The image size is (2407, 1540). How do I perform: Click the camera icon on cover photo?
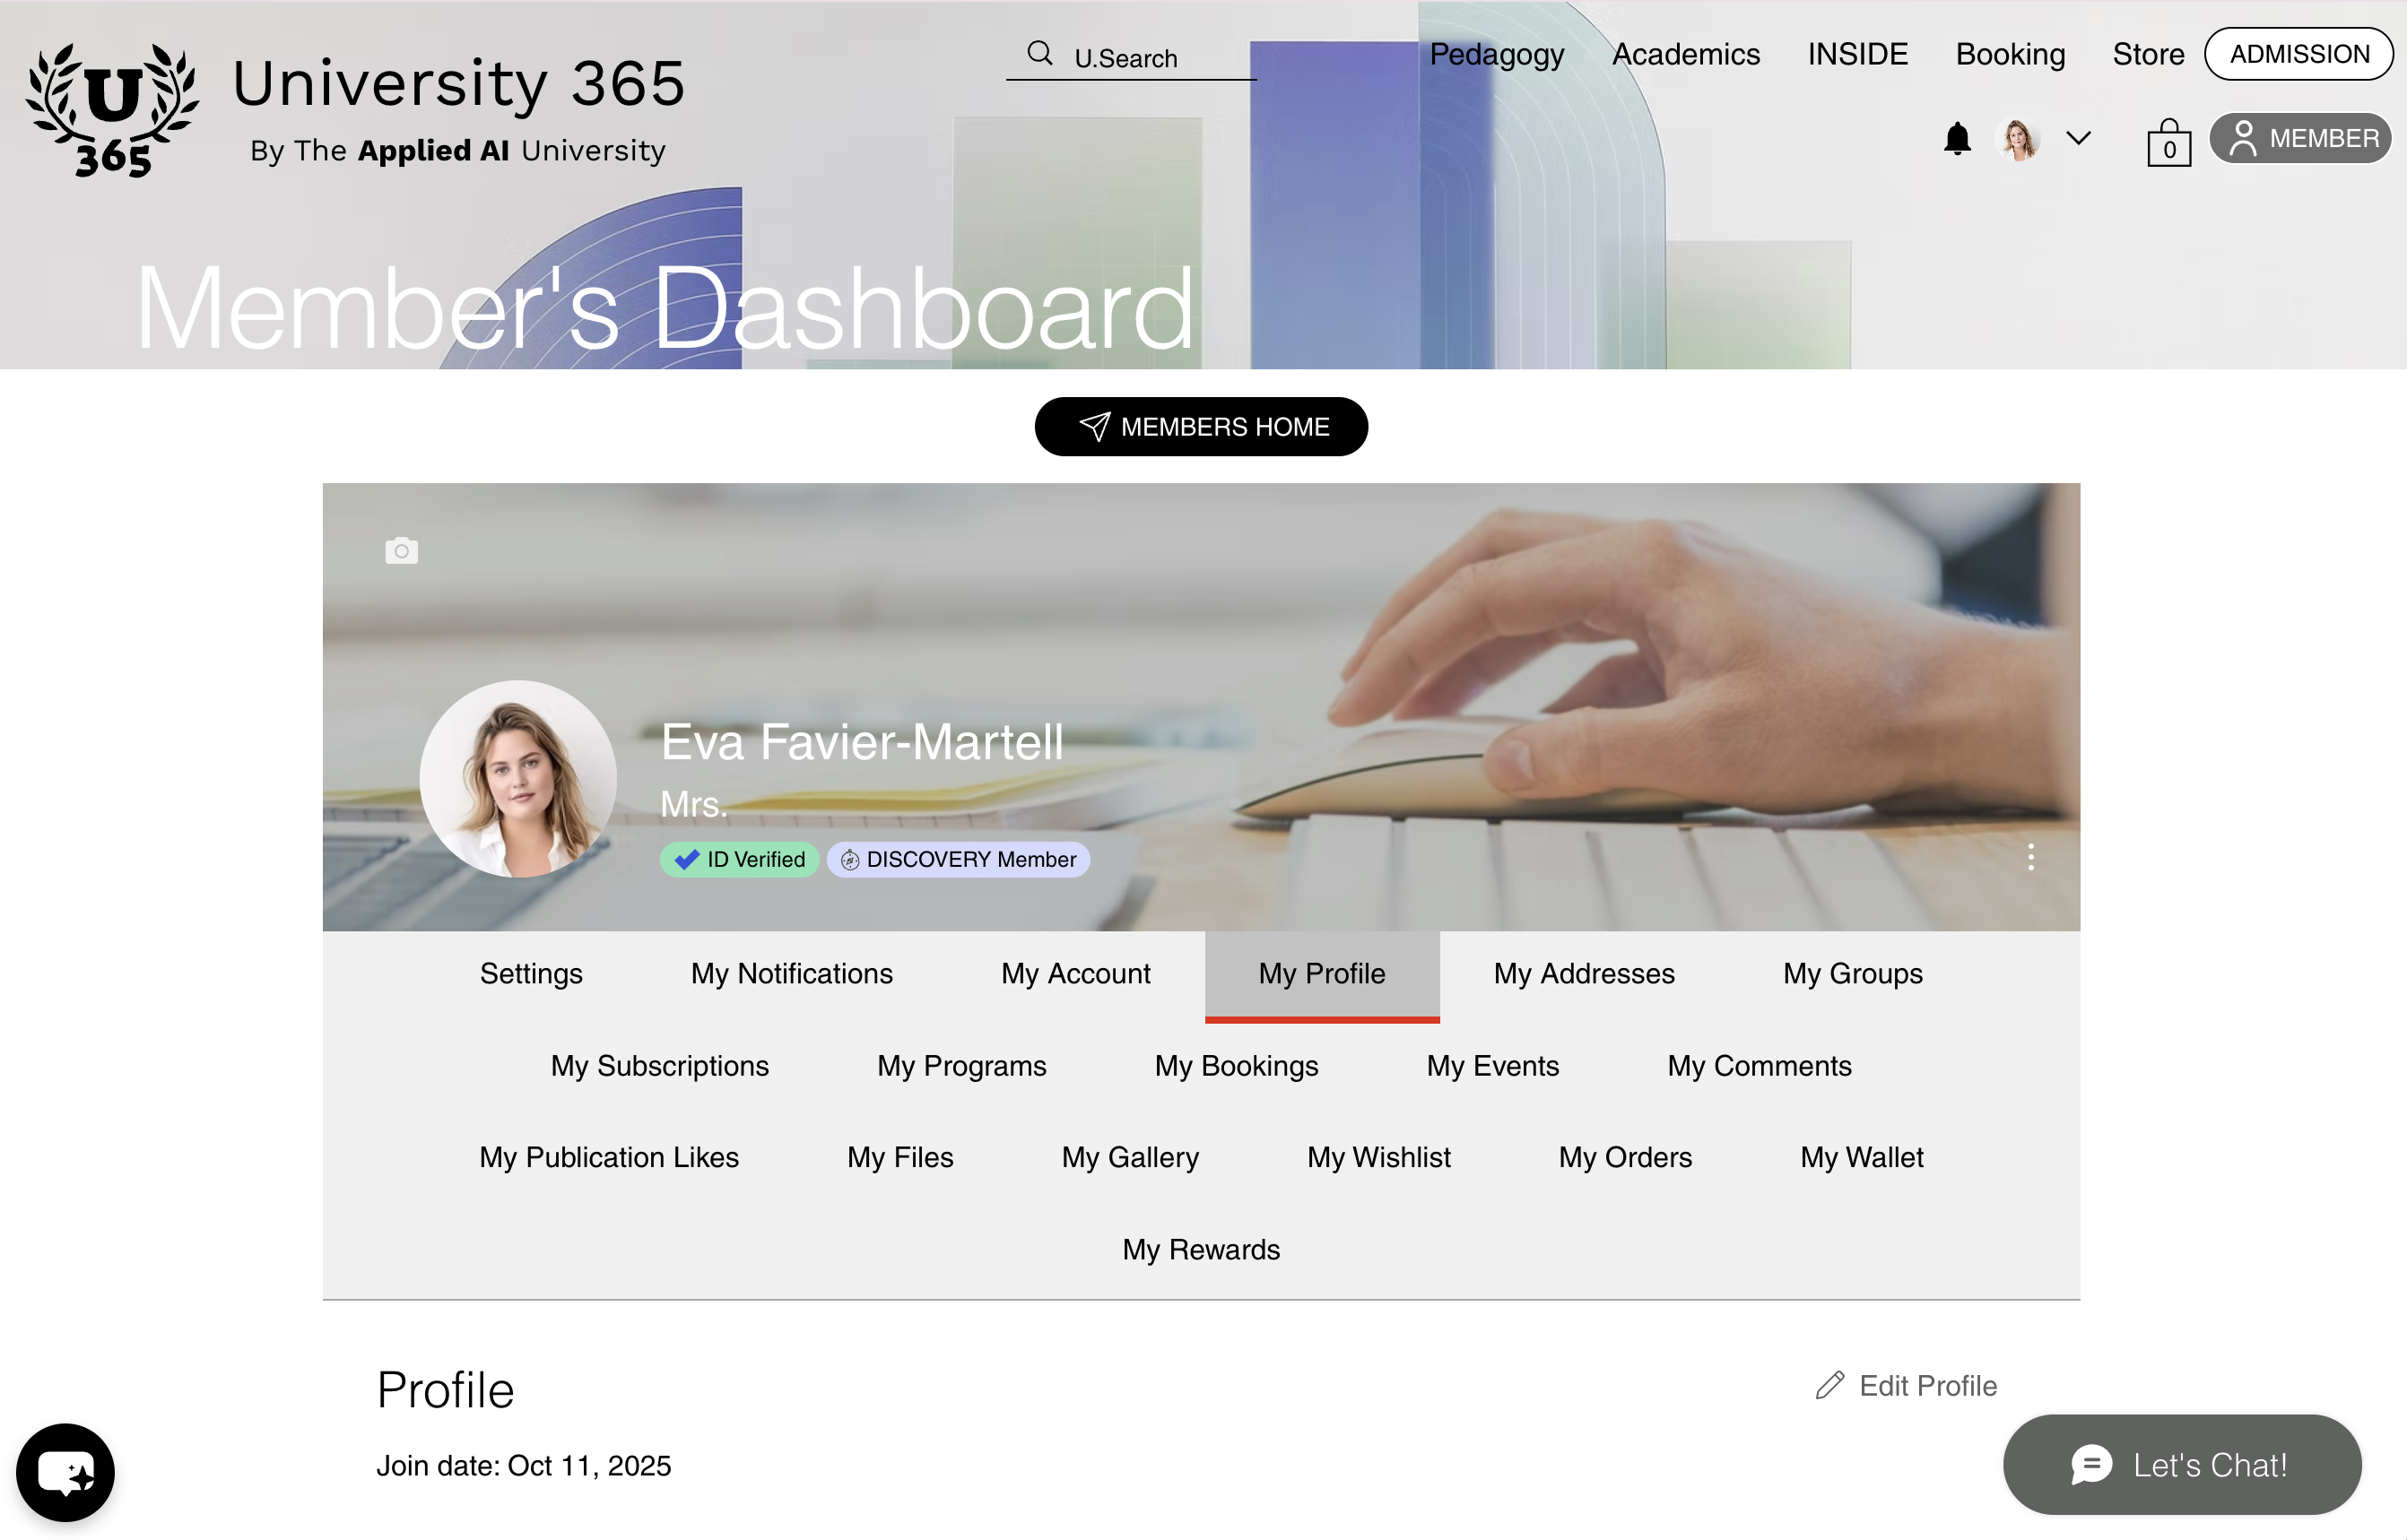click(x=401, y=550)
